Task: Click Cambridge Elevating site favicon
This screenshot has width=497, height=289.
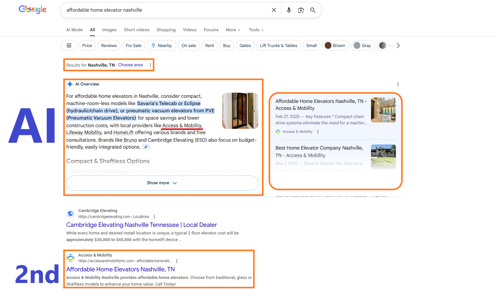Action: [x=71, y=214]
